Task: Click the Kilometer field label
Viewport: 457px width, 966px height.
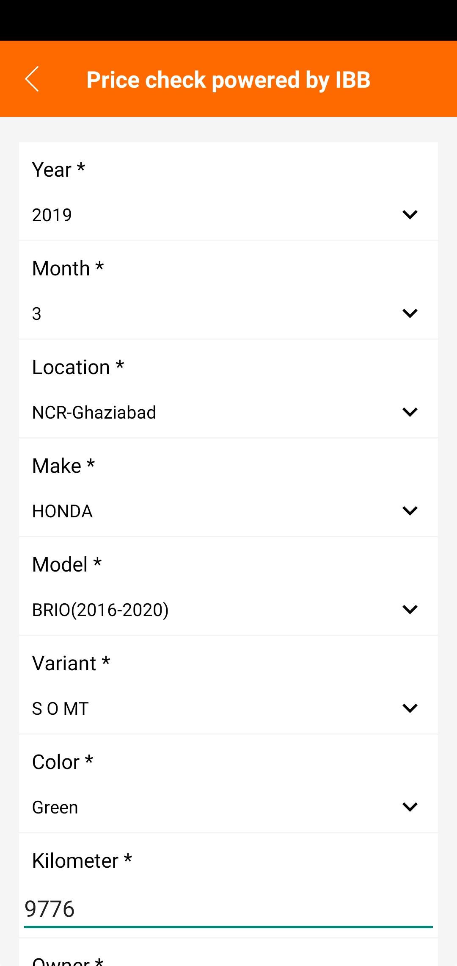Action: [x=82, y=861]
